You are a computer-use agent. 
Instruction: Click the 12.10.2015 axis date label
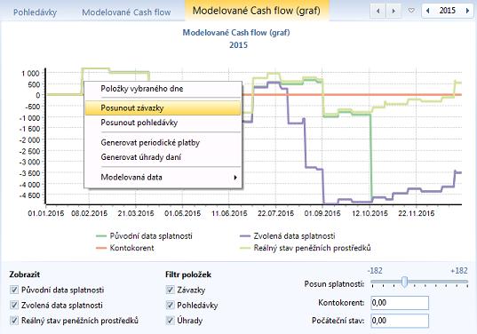370,213
